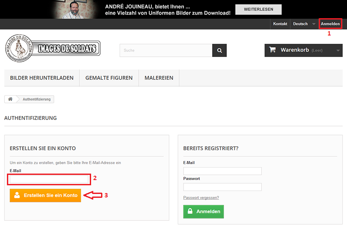This screenshot has width=347, height=229.
Task: Expand the Warenkorb dropdown arrow
Action: coord(338,50)
